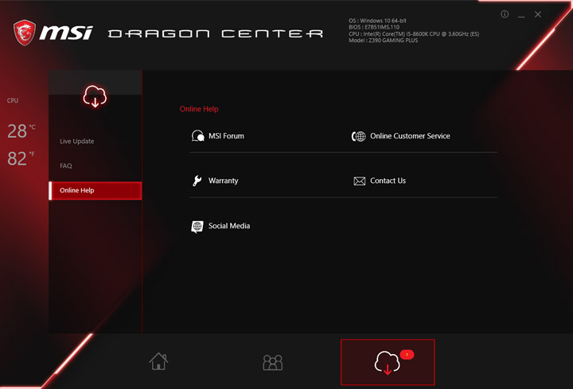Open the Live Update cloud tab at the bottom

coord(388,362)
